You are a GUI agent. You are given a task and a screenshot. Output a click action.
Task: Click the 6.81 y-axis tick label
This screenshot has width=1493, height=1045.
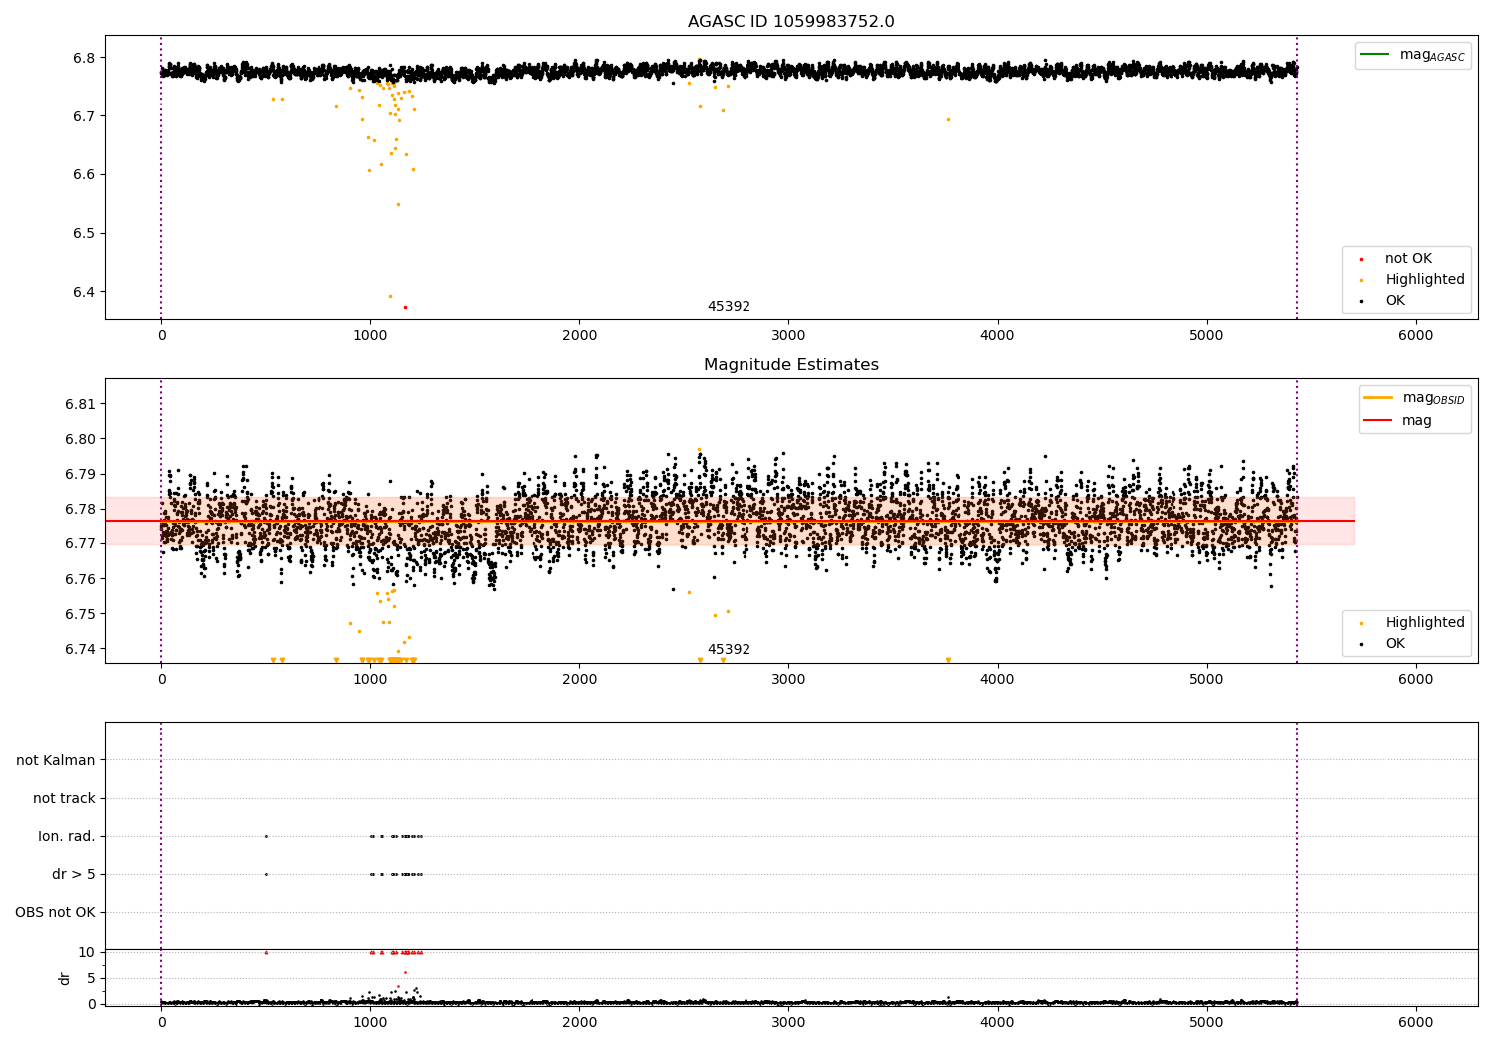pyautogui.click(x=80, y=404)
